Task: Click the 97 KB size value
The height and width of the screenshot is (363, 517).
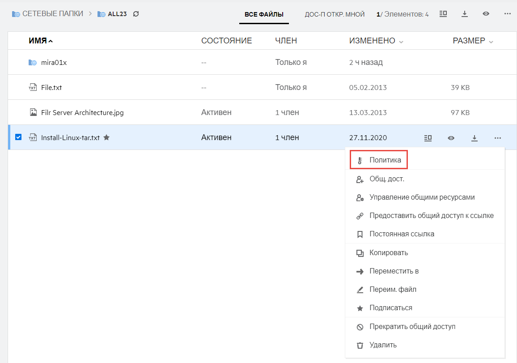Action: 460,112
